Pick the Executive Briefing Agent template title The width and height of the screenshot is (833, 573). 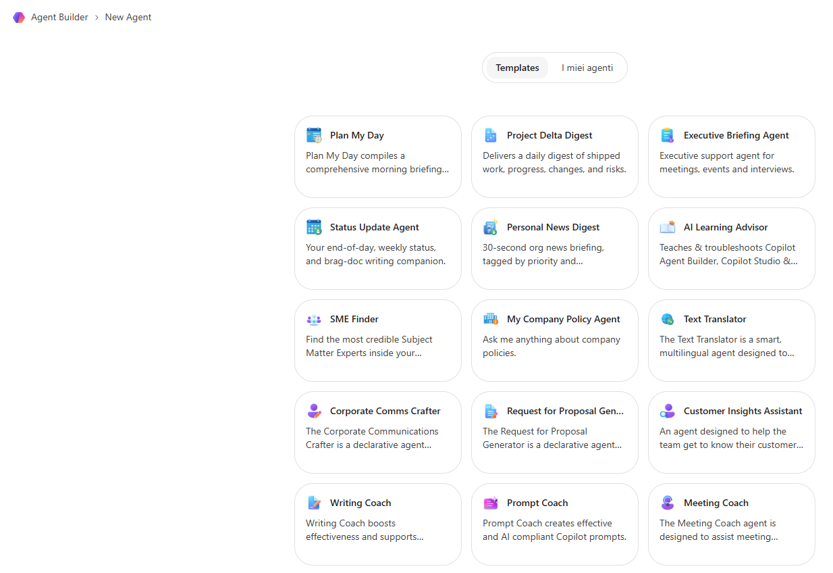736,135
